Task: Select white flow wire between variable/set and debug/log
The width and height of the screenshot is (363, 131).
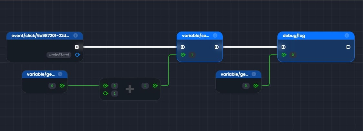Action: pos(250,47)
